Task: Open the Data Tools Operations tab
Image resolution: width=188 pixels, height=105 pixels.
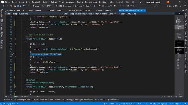Action: point(106,100)
